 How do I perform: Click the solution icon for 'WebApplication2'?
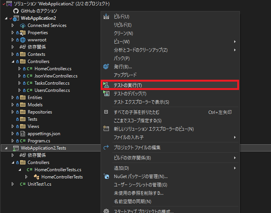[x=9, y=4]
